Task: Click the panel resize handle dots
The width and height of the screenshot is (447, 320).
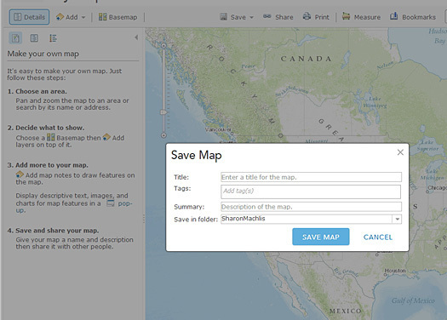Action: tap(144, 219)
